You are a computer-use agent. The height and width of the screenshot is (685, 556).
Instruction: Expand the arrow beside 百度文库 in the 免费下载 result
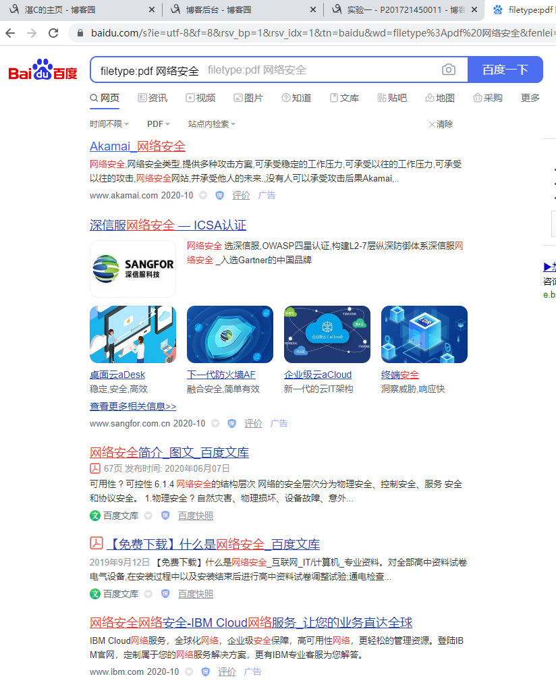pyautogui.click(x=148, y=594)
